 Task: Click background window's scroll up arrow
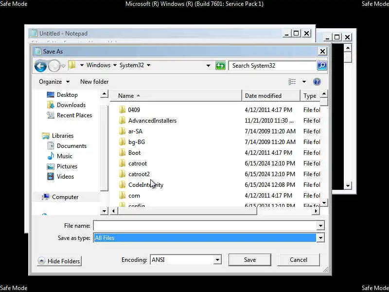pos(348,48)
